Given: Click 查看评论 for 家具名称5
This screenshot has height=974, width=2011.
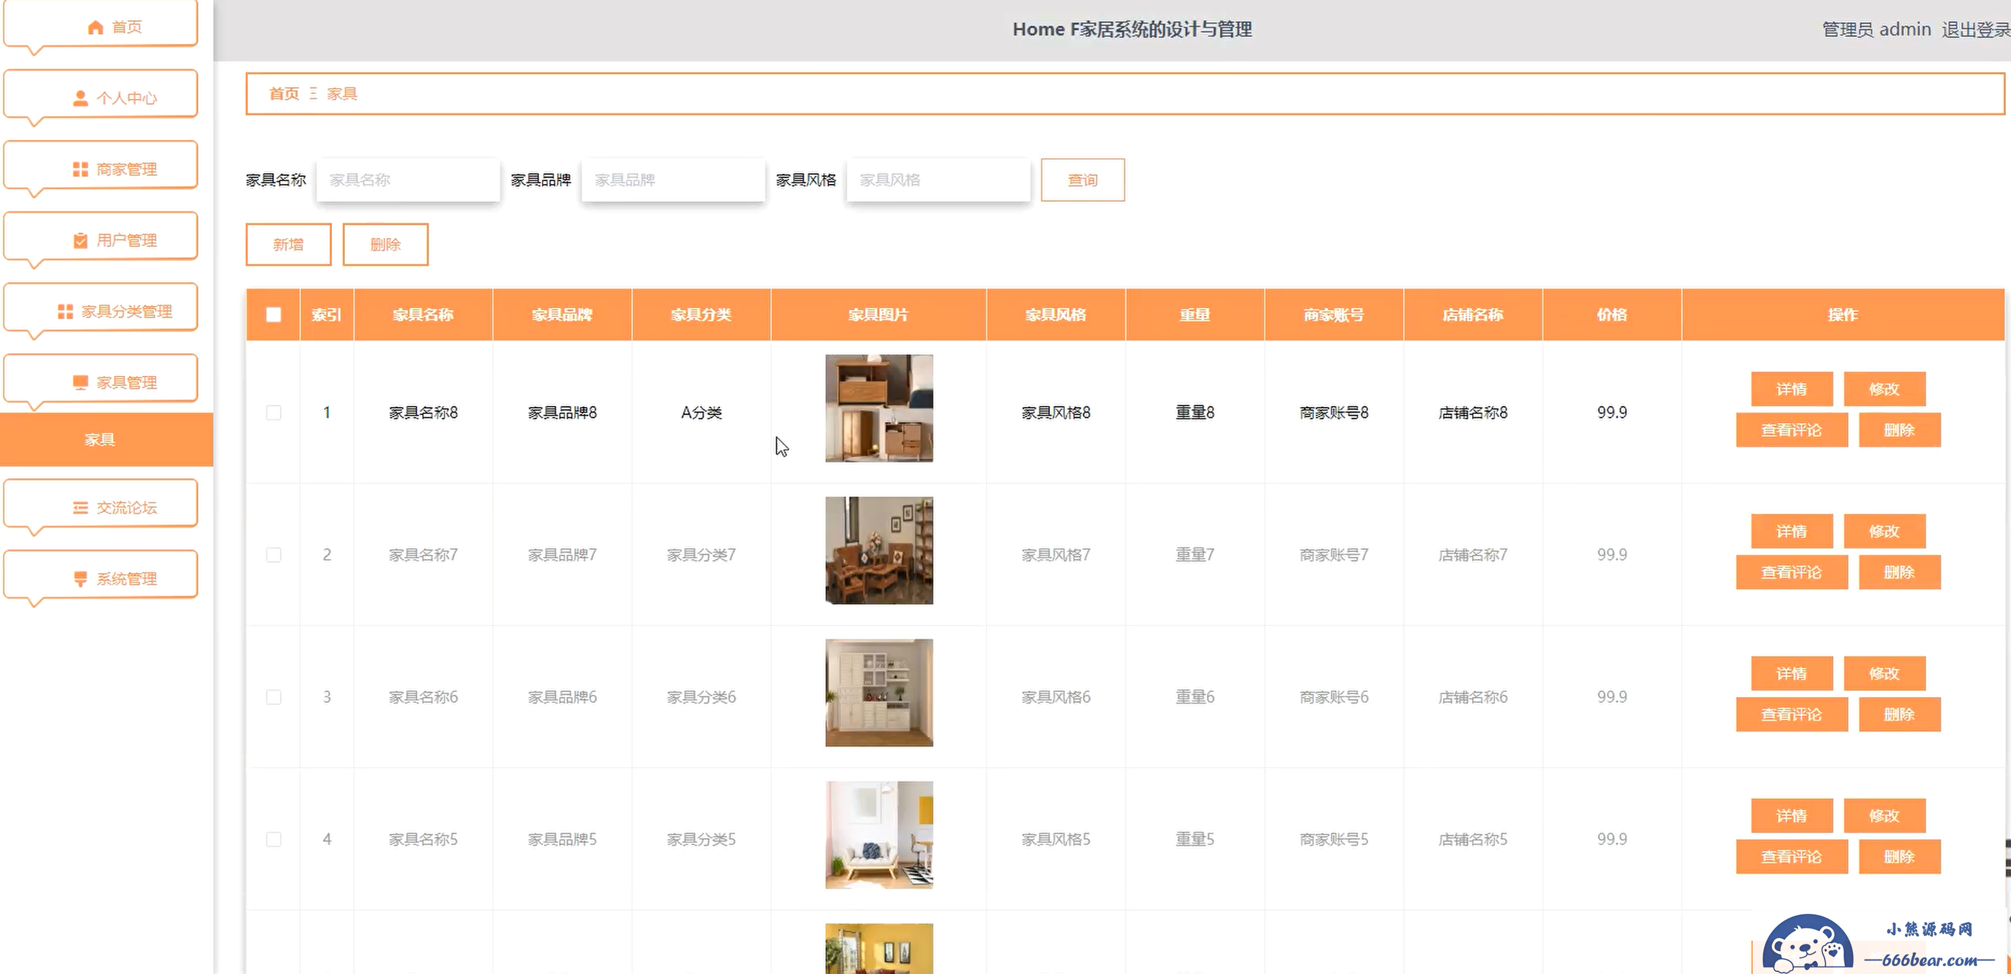Looking at the screenshot, I should 1792,857.
